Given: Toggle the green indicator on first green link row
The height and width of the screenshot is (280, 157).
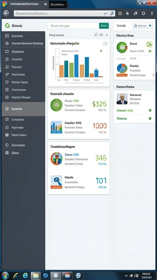Looking at the screenshot, I should click(150, 110).
